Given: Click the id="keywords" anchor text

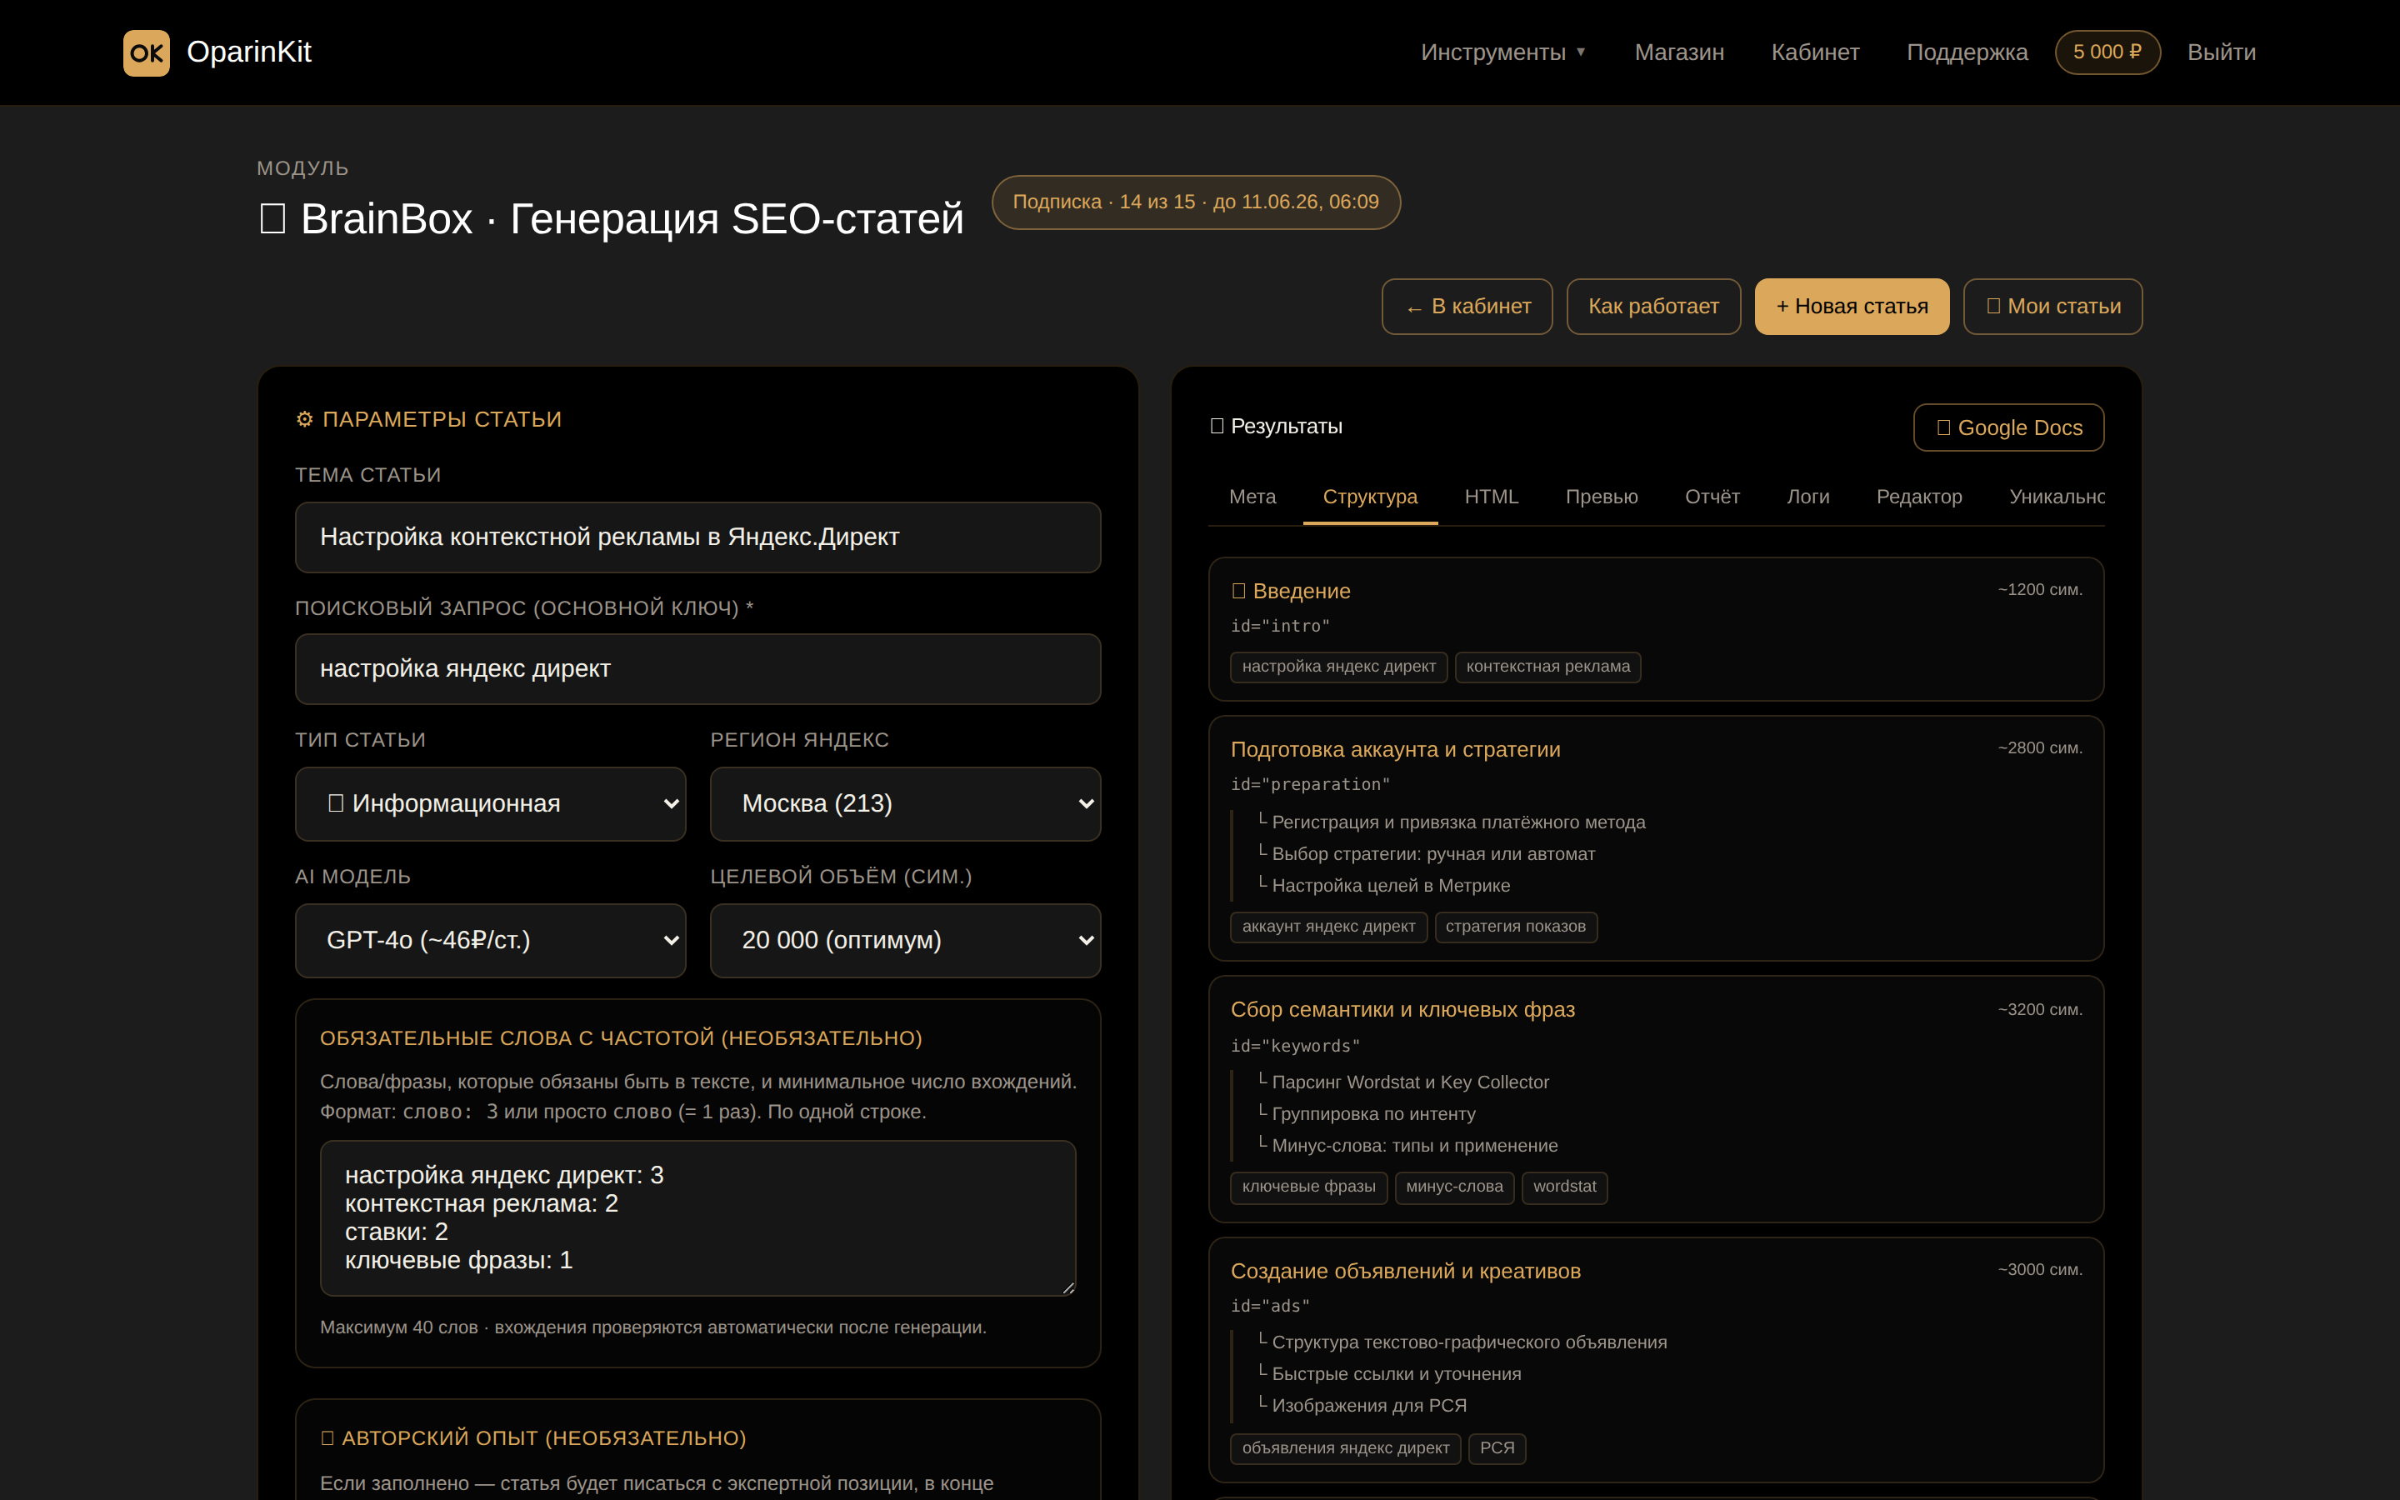Looking at the screenshot, I should pyautogui.click(x=1295, y=1047).
